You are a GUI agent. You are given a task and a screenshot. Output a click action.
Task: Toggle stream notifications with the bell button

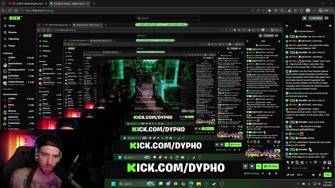tap(245, 166)
